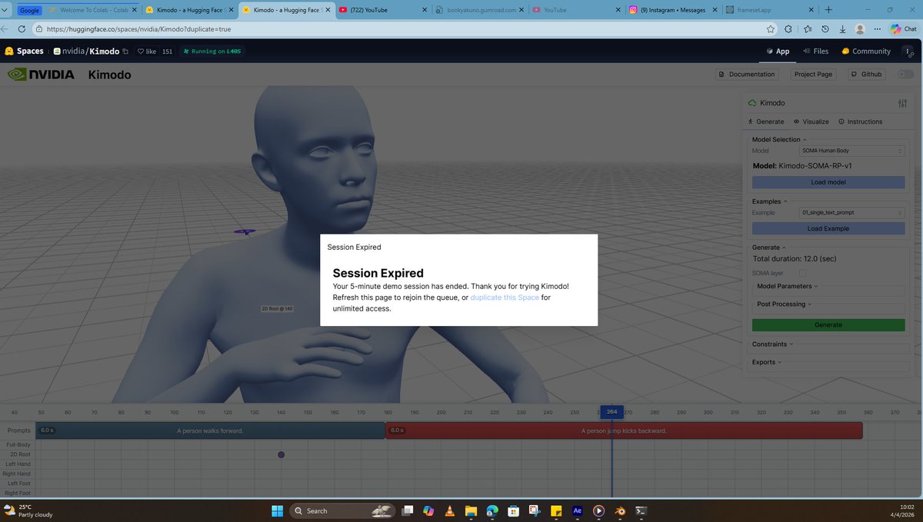Open File Explorer from taskbar
The height and width of the screenshot is (522, 923).
(471, 510)
